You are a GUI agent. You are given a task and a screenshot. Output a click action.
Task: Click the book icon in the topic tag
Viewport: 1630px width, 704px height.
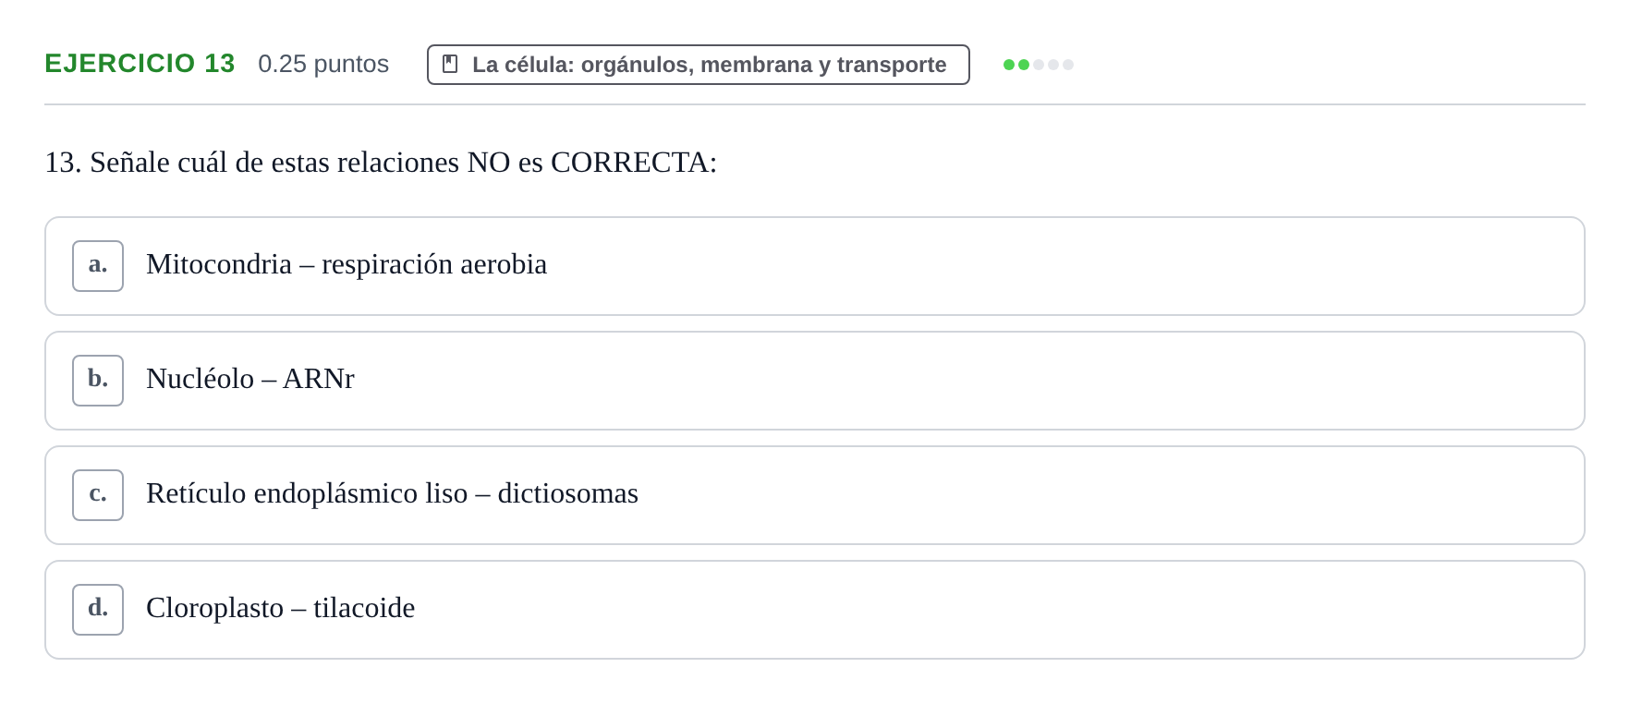click(x=450, y=64)
